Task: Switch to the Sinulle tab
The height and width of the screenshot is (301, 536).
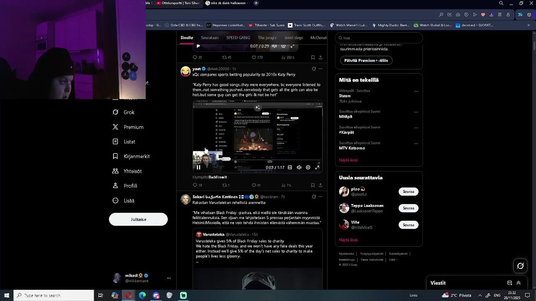Action: tap(187, 38)
